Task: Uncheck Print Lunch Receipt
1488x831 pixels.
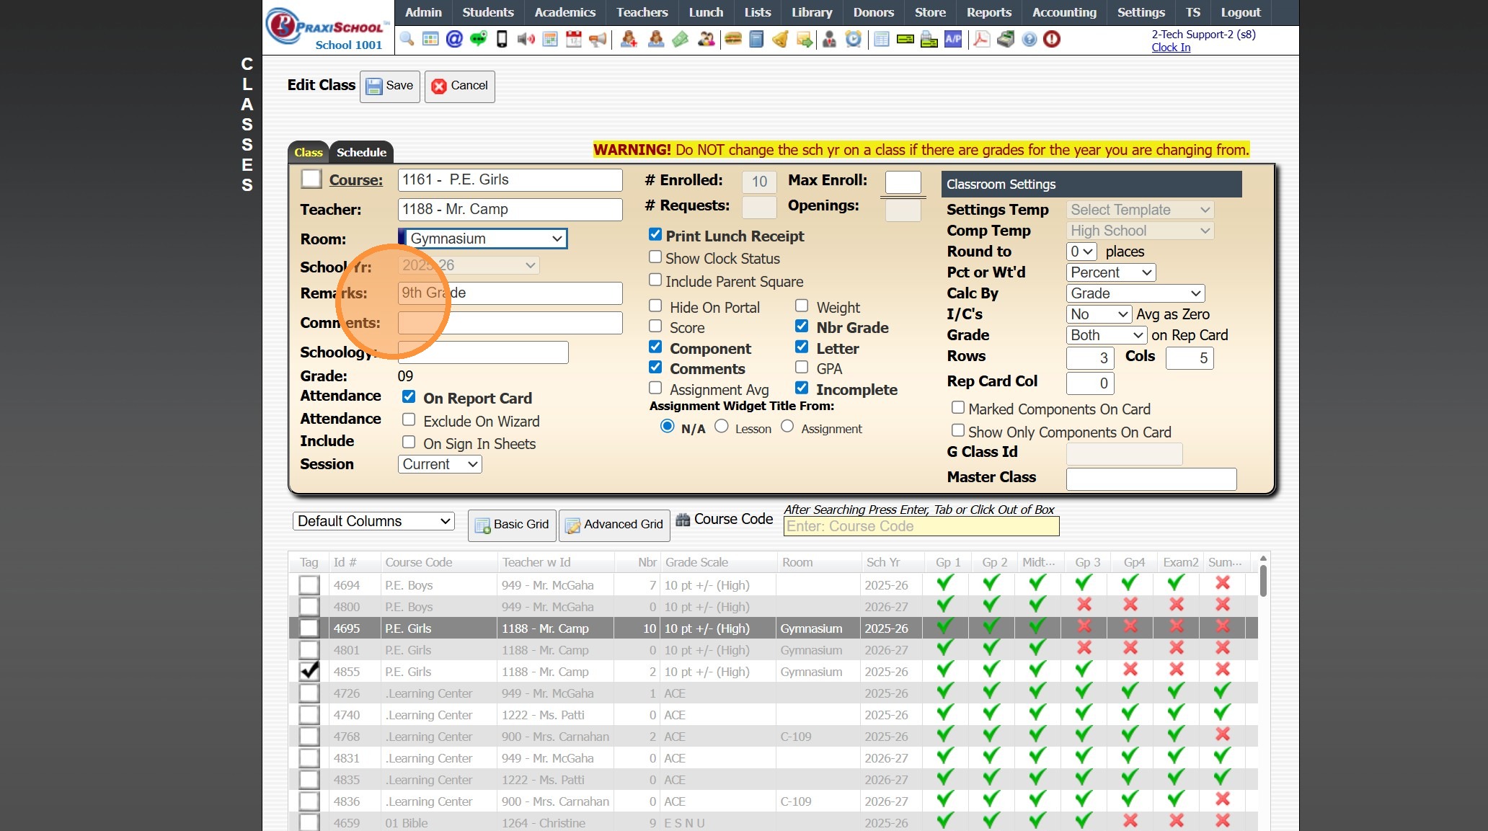Action: pos(655,235)
